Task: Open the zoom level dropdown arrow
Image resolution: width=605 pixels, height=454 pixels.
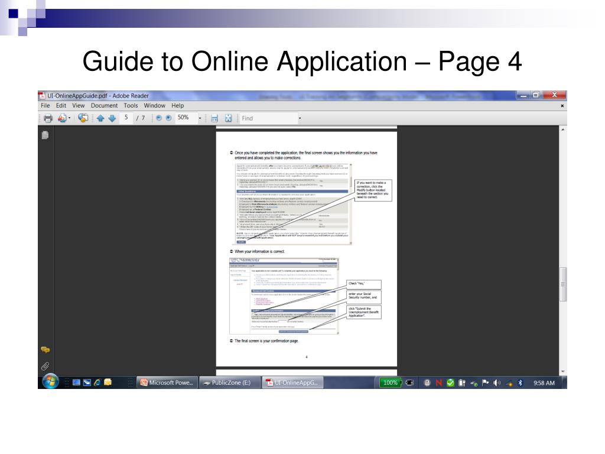Action: point(200,118)
